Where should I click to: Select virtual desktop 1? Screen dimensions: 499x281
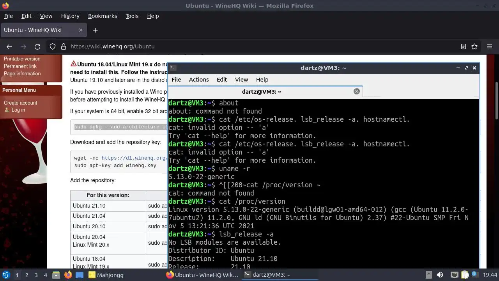[x=17, y=275]
